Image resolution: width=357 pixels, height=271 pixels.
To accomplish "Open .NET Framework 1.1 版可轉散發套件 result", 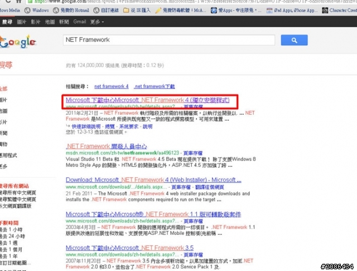I will (153, 214).
